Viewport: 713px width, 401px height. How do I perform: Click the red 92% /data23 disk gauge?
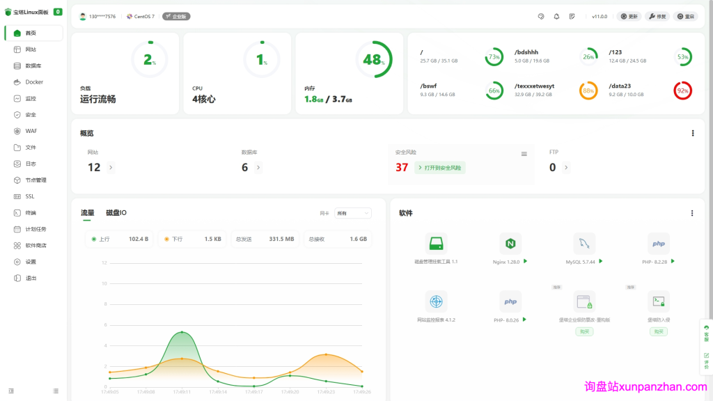pyautogui.click(x=682, y=91)
